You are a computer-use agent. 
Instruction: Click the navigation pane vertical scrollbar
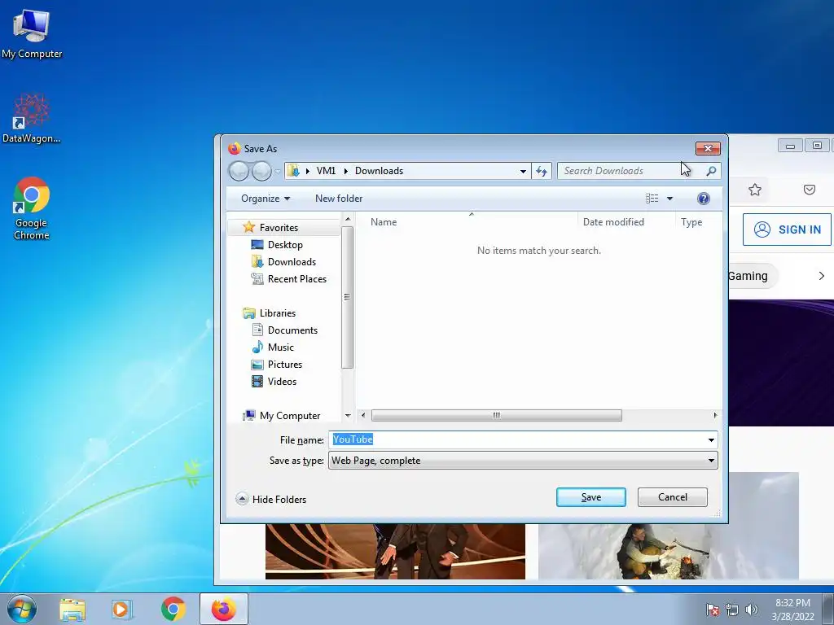[x=347, y=298]
